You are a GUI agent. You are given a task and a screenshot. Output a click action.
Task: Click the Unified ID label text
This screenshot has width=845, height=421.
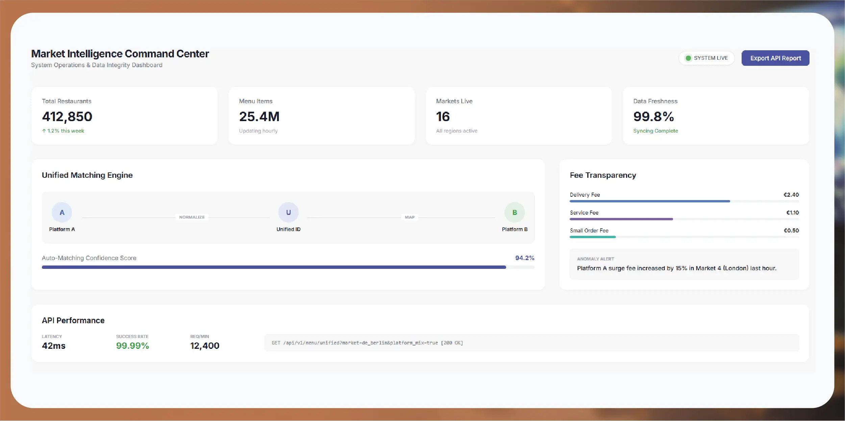pos(288,229)
